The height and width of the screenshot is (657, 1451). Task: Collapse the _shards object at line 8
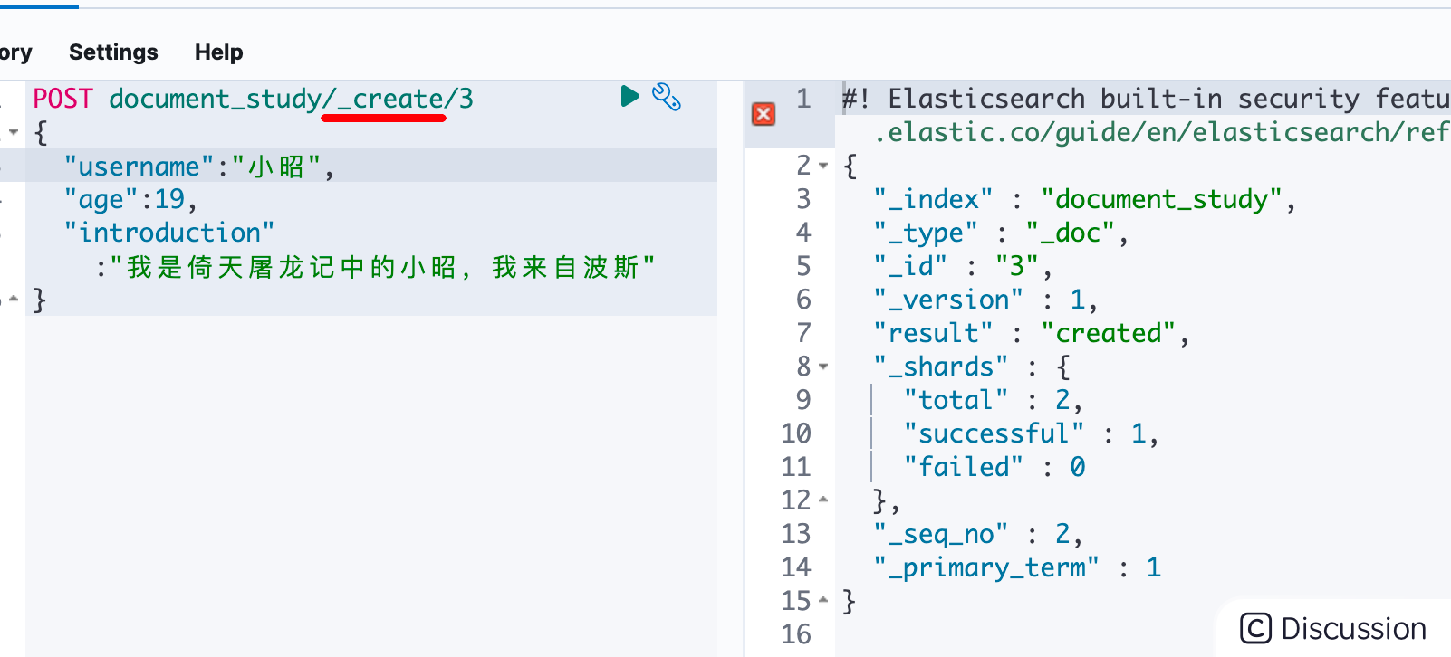[823, 367]
